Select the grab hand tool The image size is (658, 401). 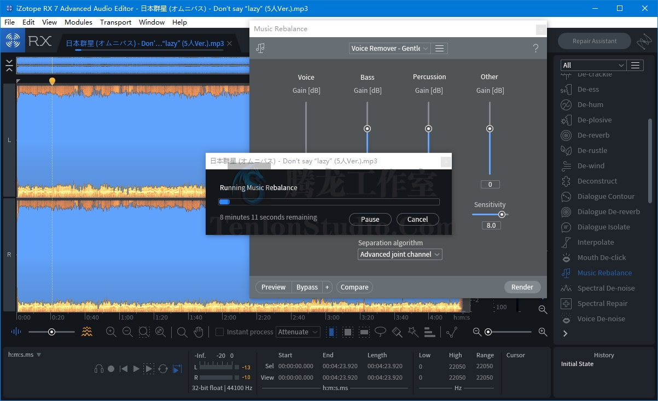click(x=199, y=332)
